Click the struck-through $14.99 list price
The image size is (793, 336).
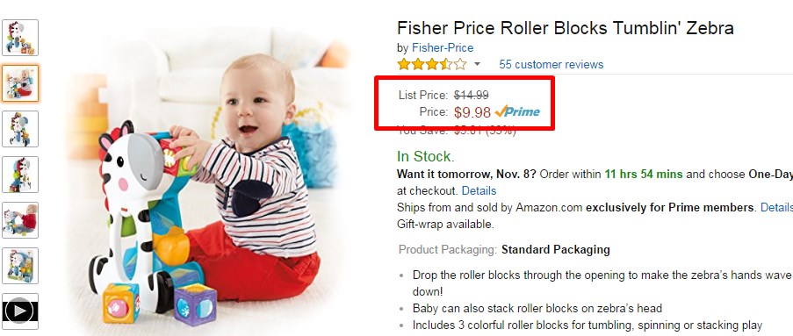pos(471,95)
